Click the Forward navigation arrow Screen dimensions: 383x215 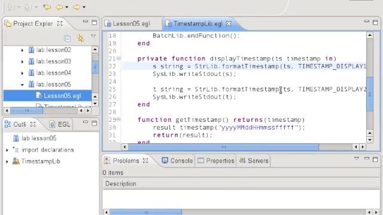coord(77,7)
